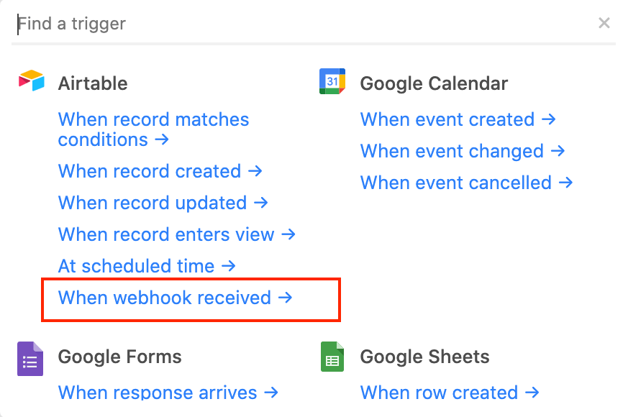This screenshot has width=623, height=417.
Task: Select When webhook received trigger
Action: click(176, 298)
